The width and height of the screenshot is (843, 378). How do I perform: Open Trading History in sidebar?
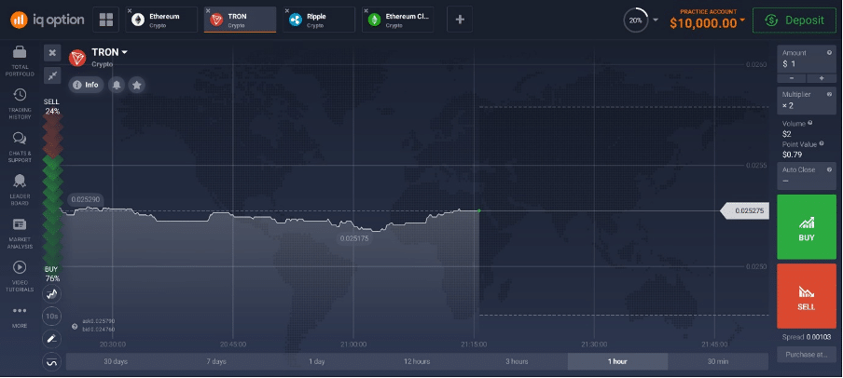[20, 104]
